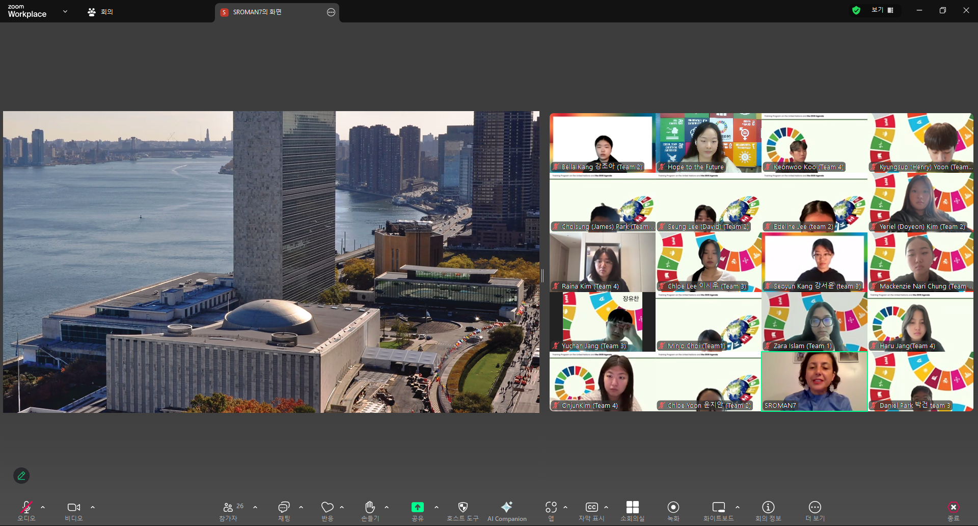Screen dimensions: 978x526
Task: Click the divider handle between share and gallery
Action: [x=542, y=275]
